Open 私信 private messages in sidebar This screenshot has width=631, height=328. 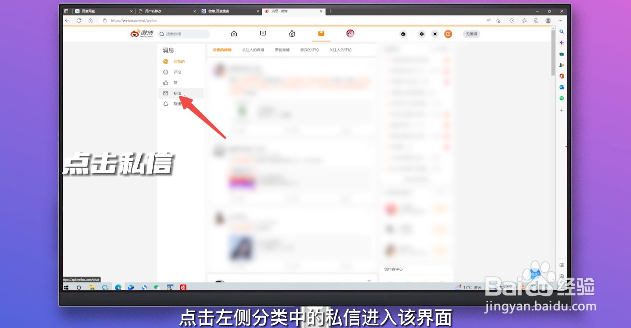(181, 93)
